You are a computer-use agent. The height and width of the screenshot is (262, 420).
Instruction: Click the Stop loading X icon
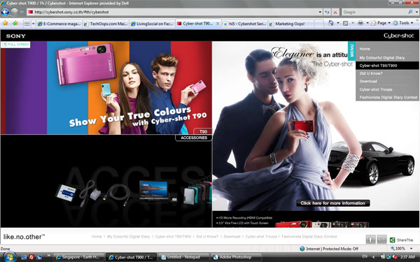tap(335, 12)
